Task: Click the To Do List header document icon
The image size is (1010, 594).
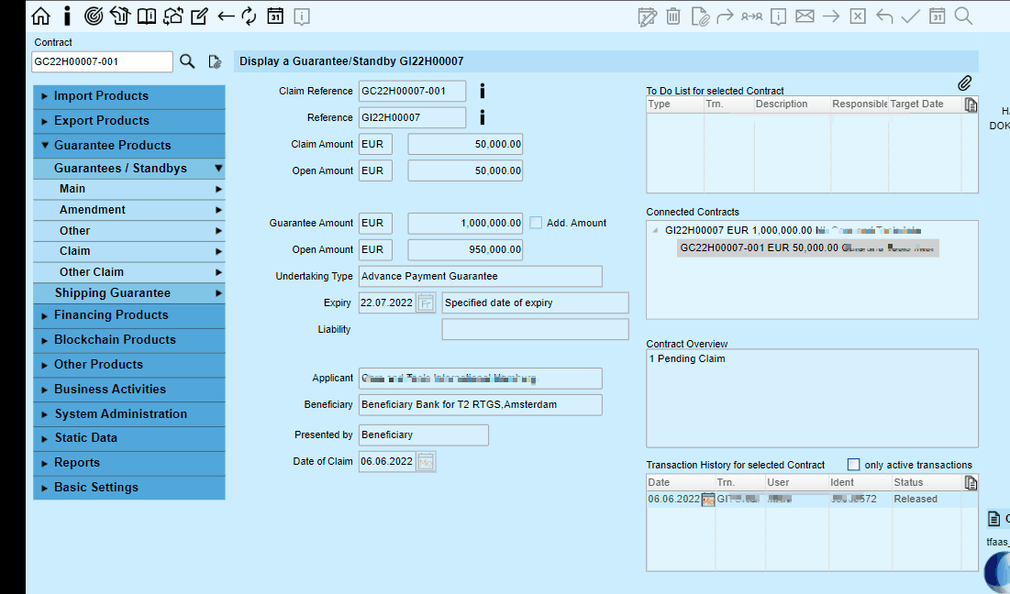Action: 971,104
